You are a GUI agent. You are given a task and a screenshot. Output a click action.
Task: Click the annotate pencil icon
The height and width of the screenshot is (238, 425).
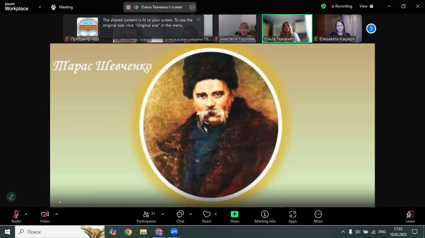[11, 197]
